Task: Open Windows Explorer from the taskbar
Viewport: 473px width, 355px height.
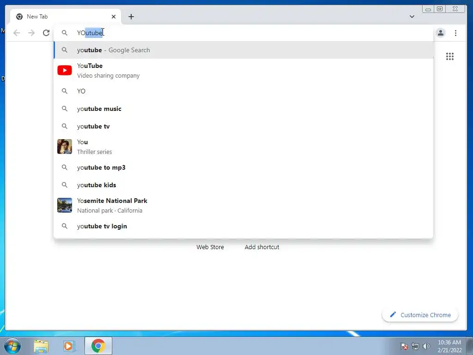Action: point(41,346)
